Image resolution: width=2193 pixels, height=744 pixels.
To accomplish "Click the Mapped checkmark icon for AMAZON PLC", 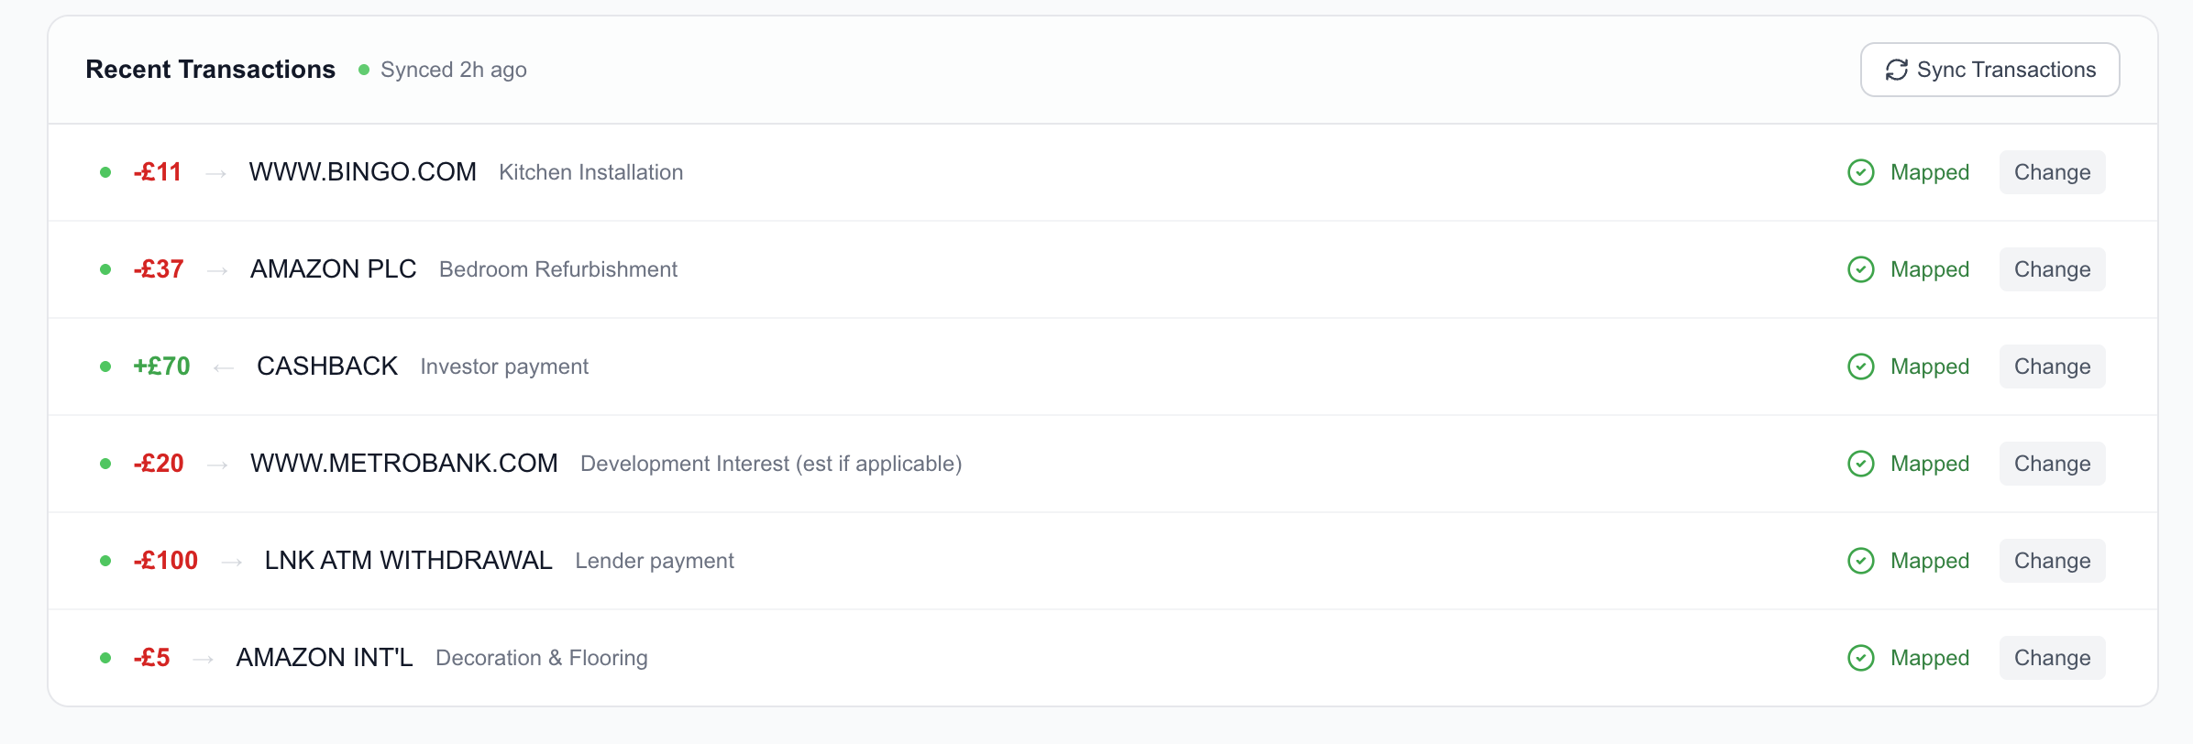I will 1861,269.
